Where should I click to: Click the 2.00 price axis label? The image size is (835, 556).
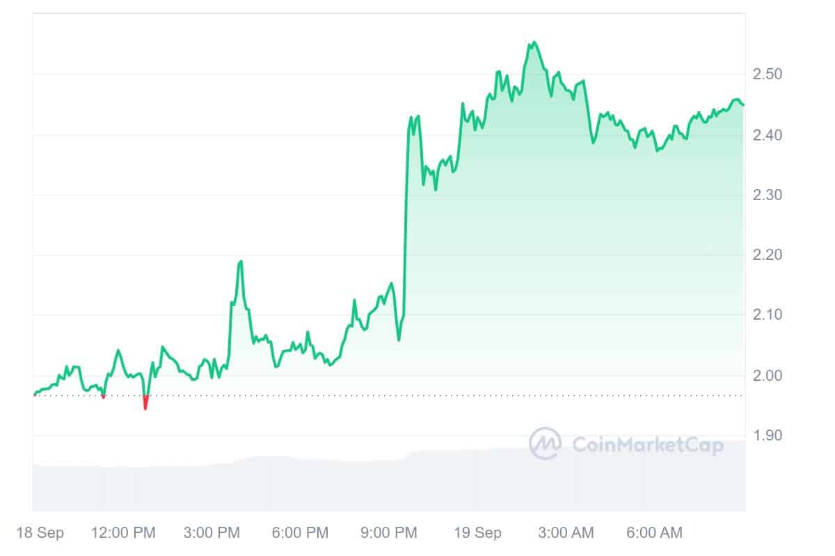pyautogui.click(x=770, y=375)
